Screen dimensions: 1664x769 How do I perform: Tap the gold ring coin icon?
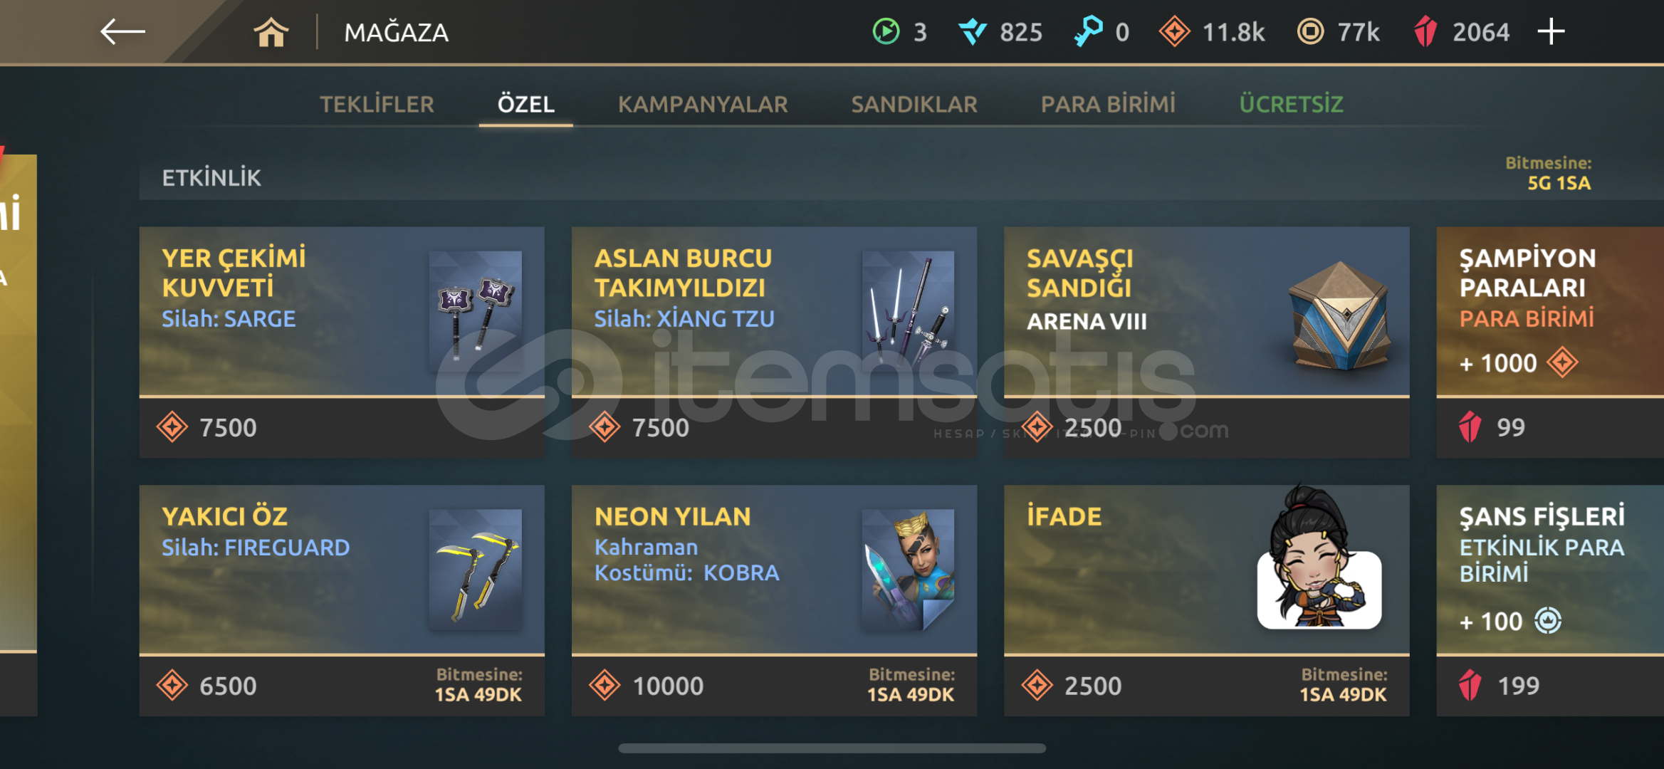pos(1310,32)
